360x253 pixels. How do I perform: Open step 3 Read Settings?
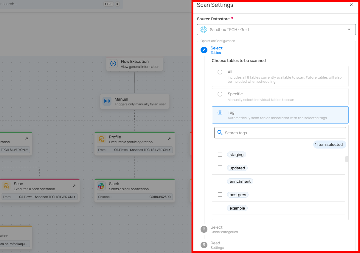click(x=216, y=245)
